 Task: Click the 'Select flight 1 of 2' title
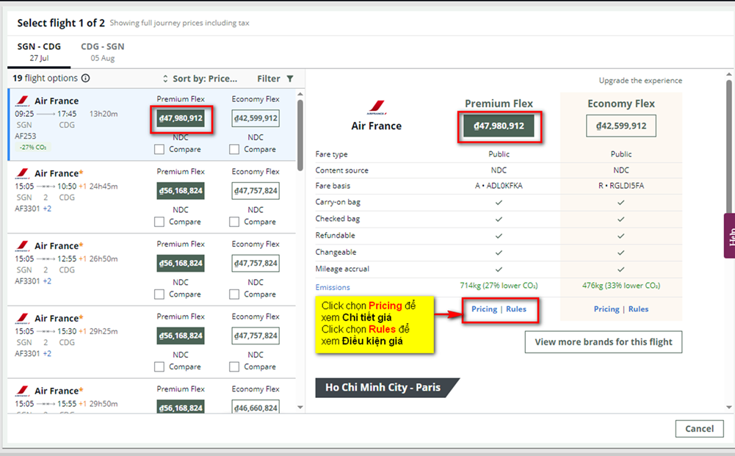click(x=61, y=23)
